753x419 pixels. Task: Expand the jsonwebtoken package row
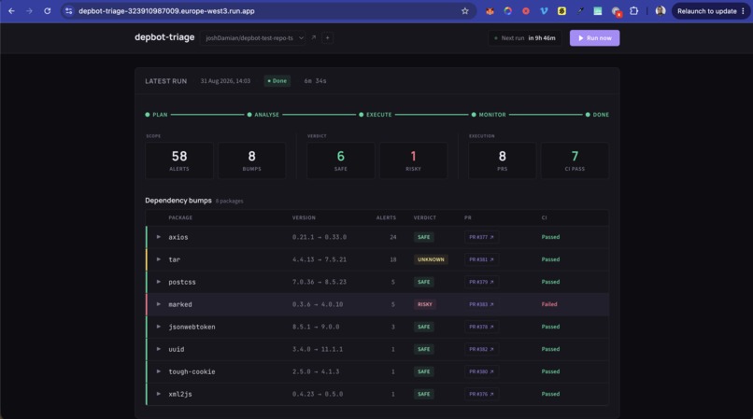pyautogui.click(x=159, y=327)
